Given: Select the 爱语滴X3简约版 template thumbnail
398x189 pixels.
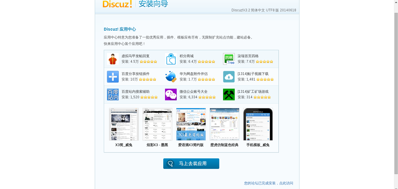Looking at the screenshot, I should (x=191, y=124).
